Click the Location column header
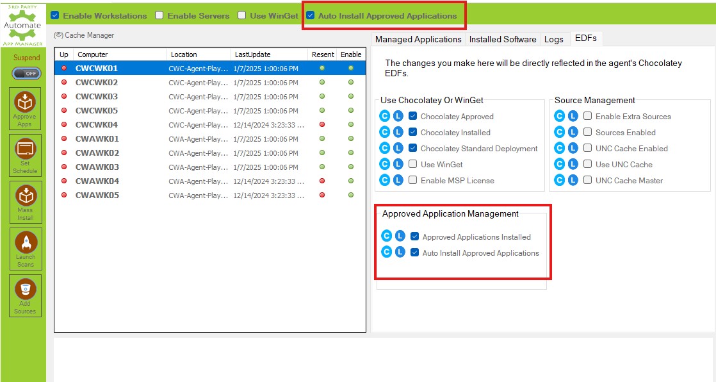Viewport: 716px width, 382px height. pyautogui.click(x=184, y=54)
